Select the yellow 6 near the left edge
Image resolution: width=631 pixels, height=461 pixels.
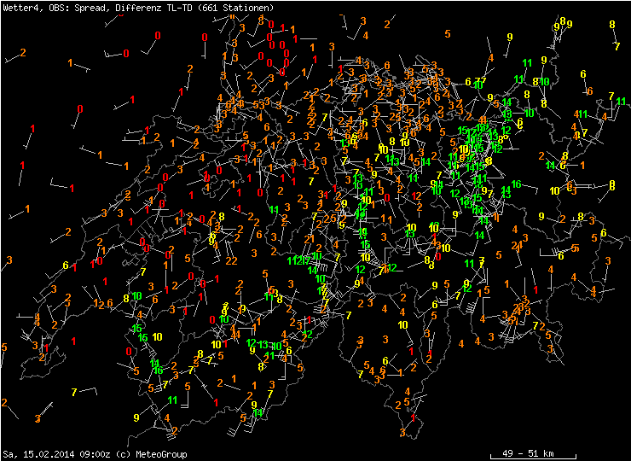(66, 266)
